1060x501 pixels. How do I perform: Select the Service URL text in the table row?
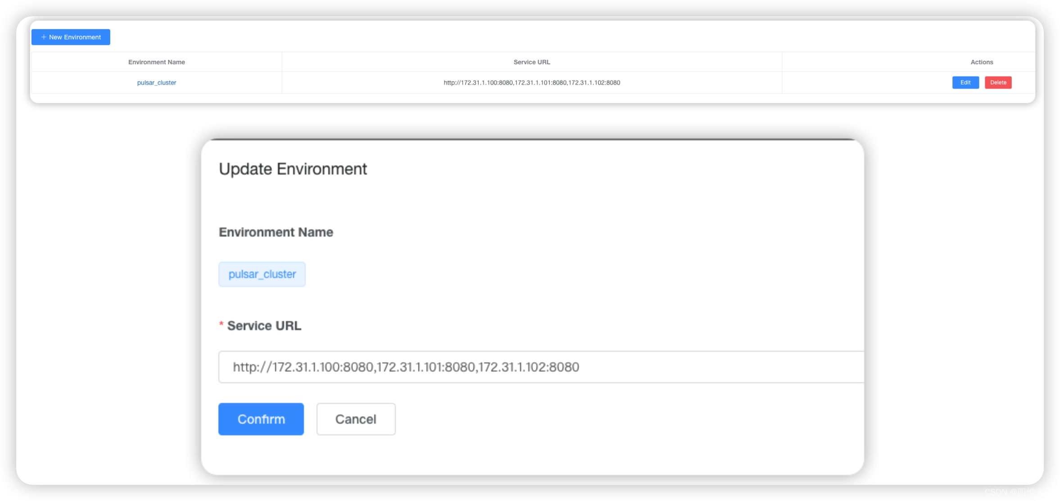point(531,83)
